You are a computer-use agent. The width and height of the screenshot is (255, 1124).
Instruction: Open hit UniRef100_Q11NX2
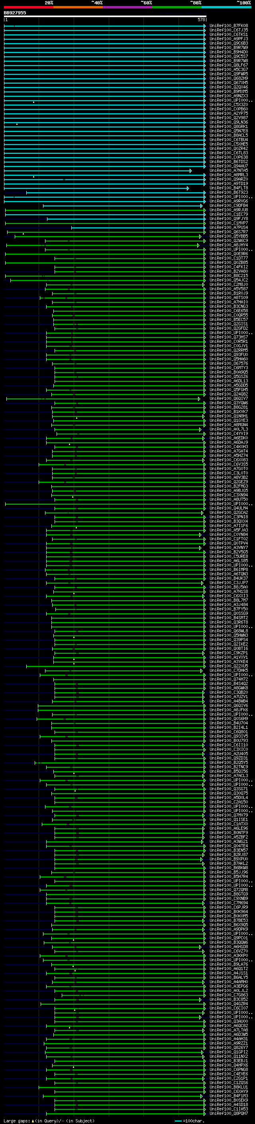228,1056
